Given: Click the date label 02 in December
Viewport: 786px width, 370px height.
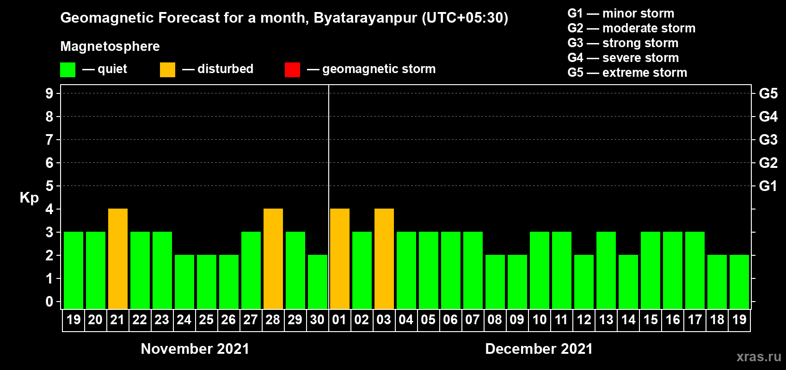Looking at the screenshot, I should pos(362,320).
